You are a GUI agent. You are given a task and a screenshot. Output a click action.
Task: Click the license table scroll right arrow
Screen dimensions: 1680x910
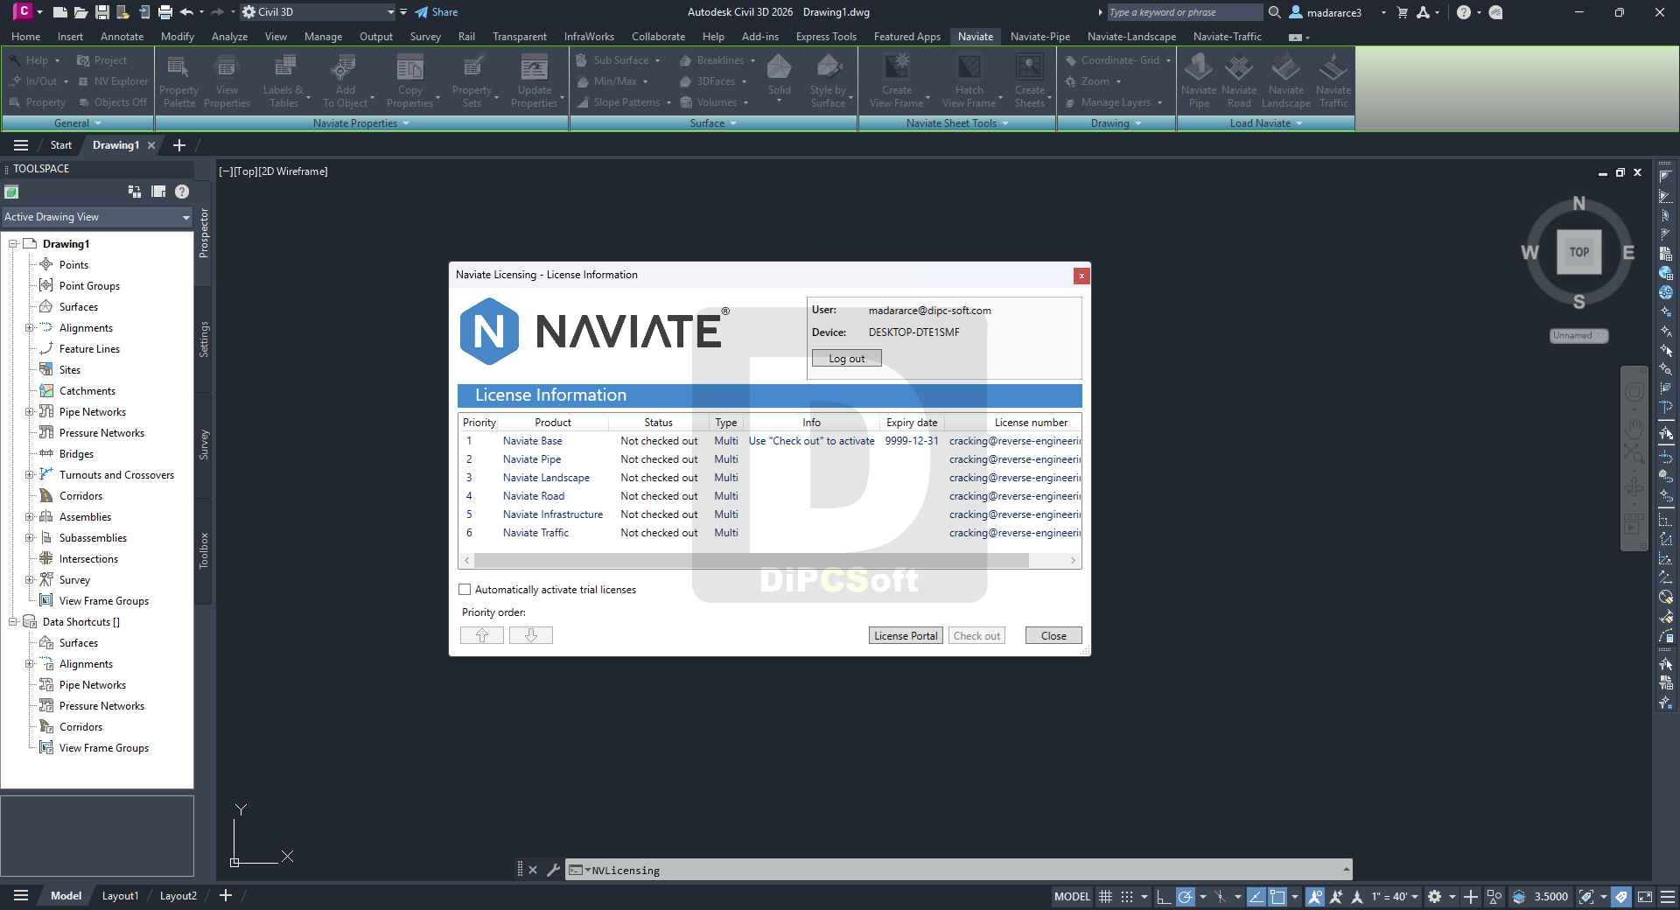pos(1074,561)
